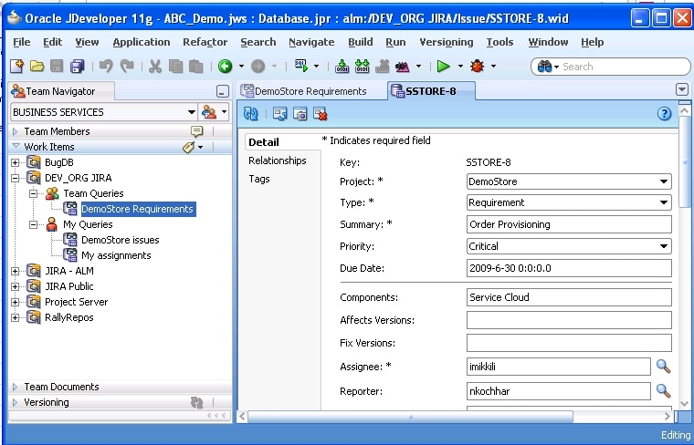
Task: Open the BUSINESS SERVICES team dropdown
Action: (x=191, y=112)
